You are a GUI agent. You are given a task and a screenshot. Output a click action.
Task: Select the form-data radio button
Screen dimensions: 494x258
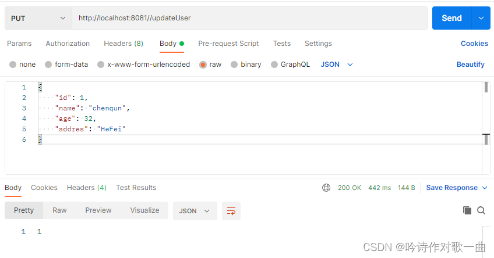48,64
